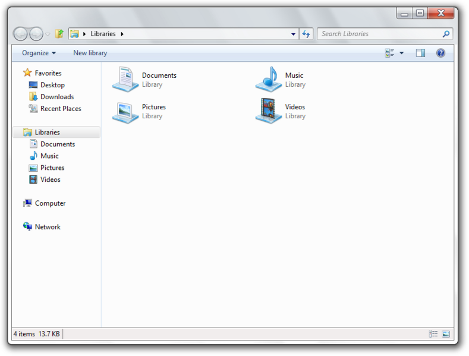Open the recent pages dropdown arrow
This screenshot has height=356, width=469.
click(x=48, y=34)
